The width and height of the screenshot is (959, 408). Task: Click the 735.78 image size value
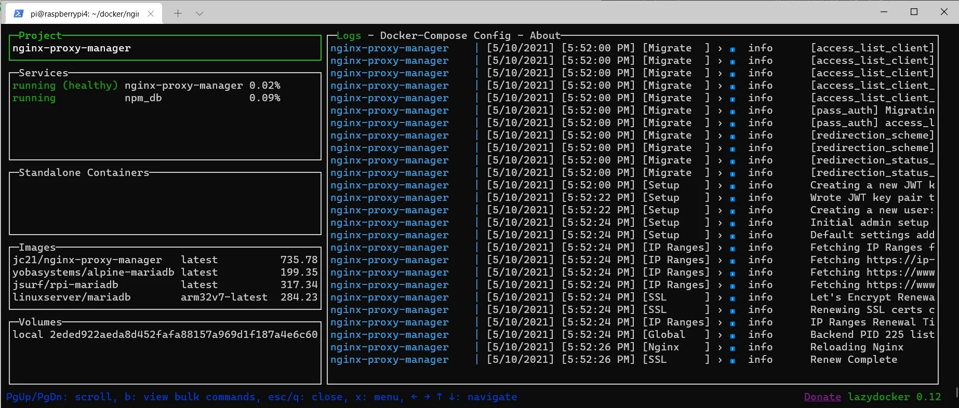tap(299, 260)
